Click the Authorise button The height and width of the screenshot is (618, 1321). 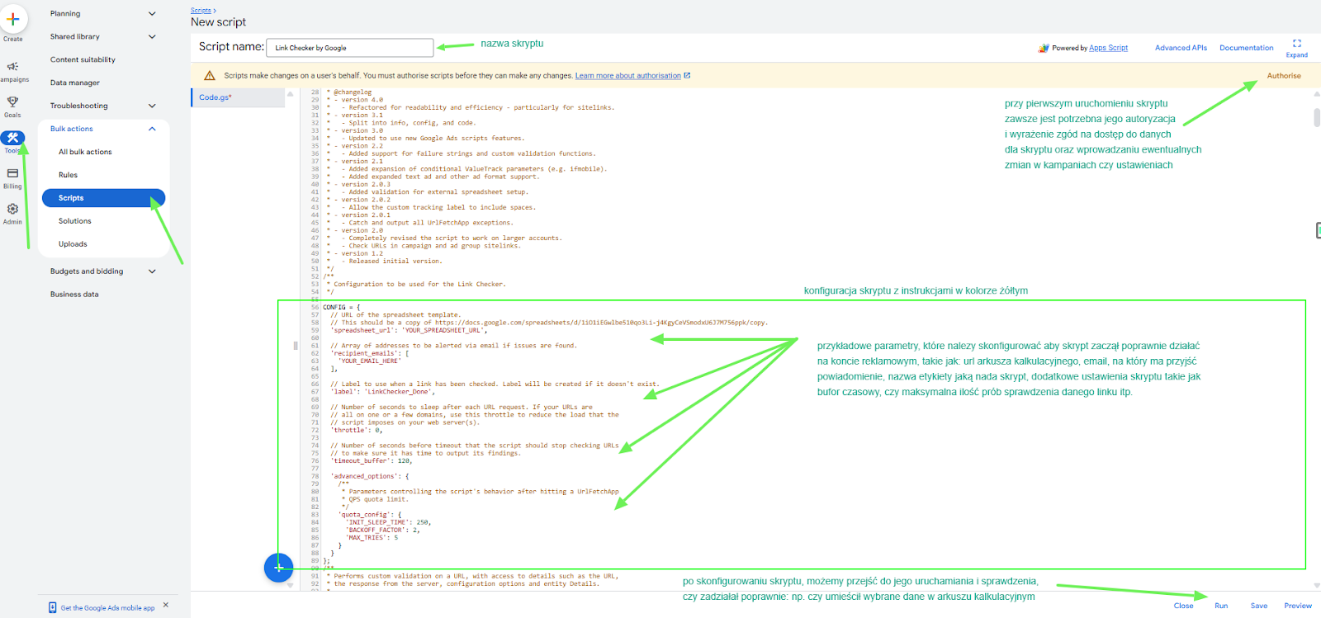coord(1283,76)
